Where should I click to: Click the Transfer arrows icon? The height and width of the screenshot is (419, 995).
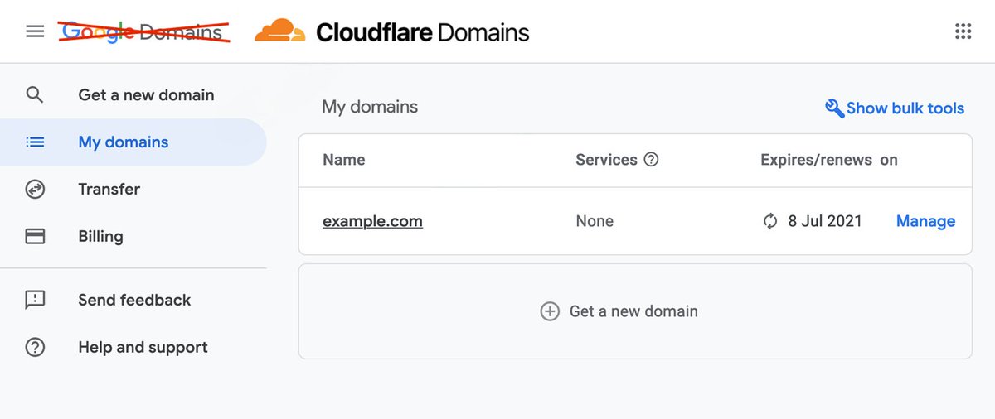click(x=35, y=189)
